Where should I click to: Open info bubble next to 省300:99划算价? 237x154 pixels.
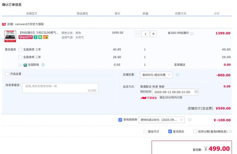click(x=192, y=34)
